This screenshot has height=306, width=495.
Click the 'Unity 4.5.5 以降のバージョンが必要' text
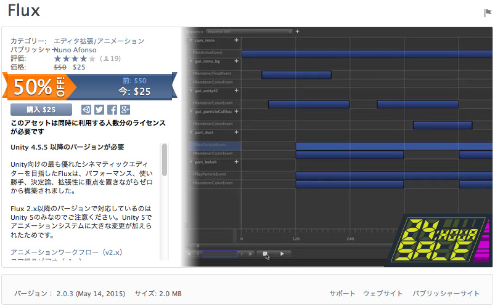[67, 147]
